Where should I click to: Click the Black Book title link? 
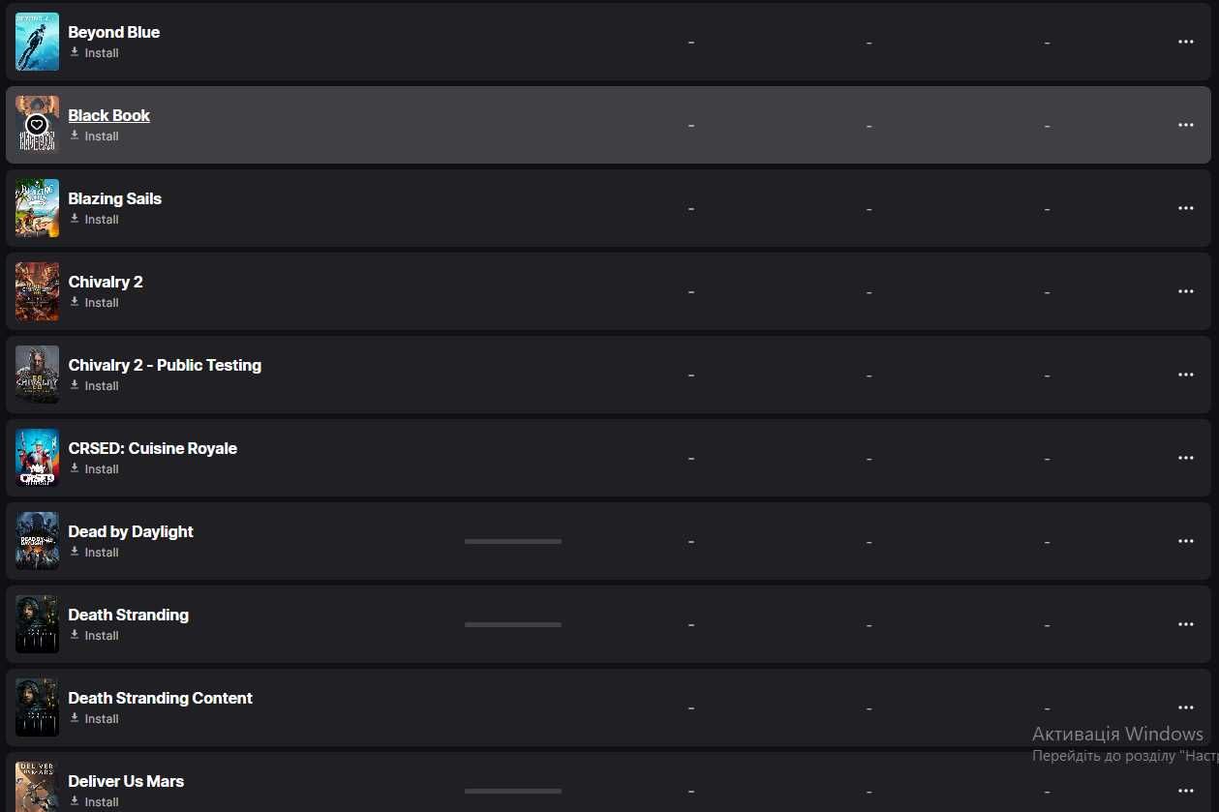point(108,115)
